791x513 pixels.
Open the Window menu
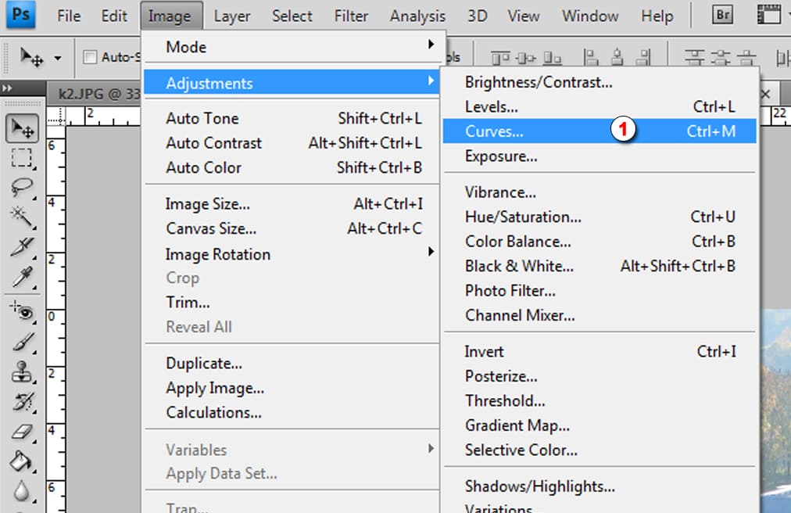(590, 16)
